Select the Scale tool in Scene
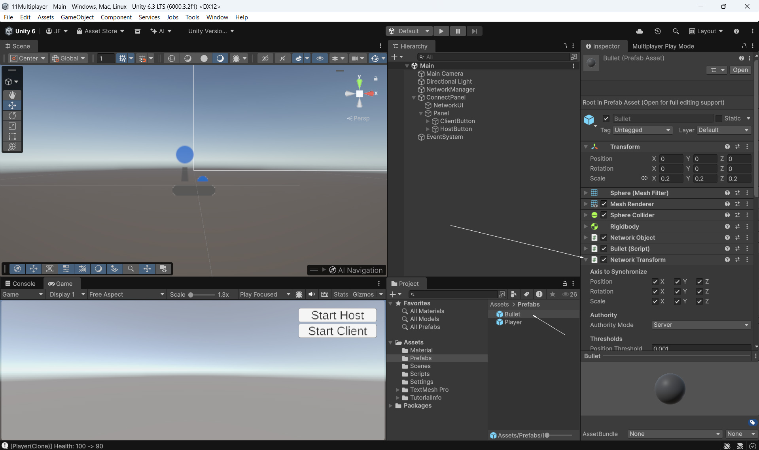Viewport: 759px width, 450px height. pyautogui.click(x=12, y=126)
